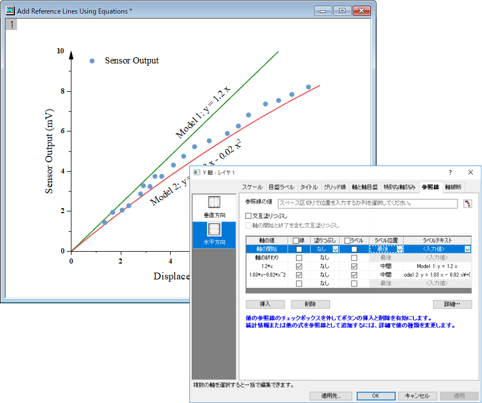482x403 pixels.
Task: Select the 軸の終わり cell
Action: click(267, 258)
